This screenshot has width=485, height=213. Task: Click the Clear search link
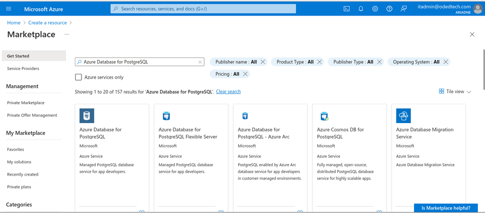(228, 91)
